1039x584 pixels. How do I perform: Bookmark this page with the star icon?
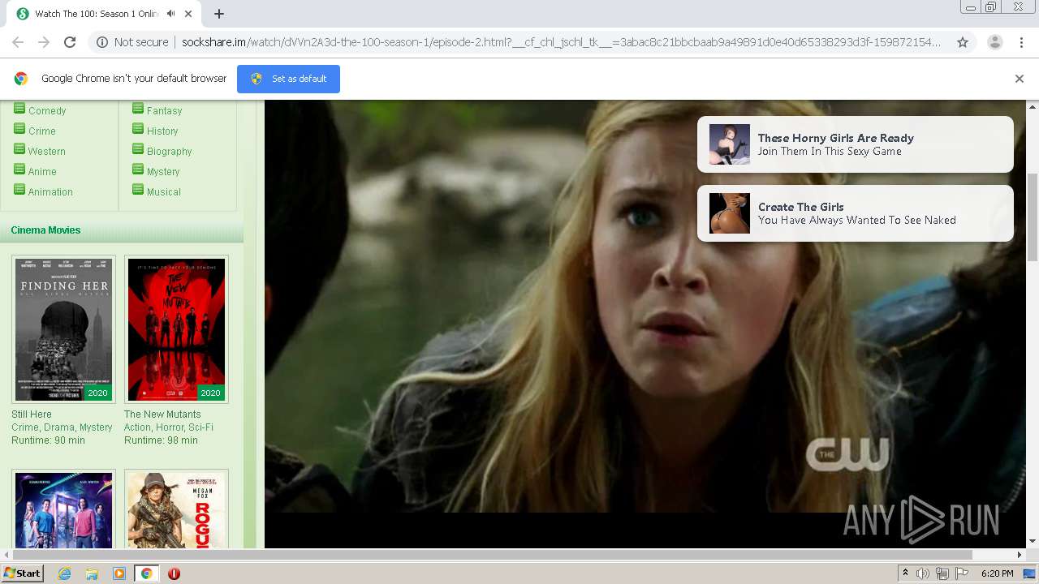(x=963, y=42)
